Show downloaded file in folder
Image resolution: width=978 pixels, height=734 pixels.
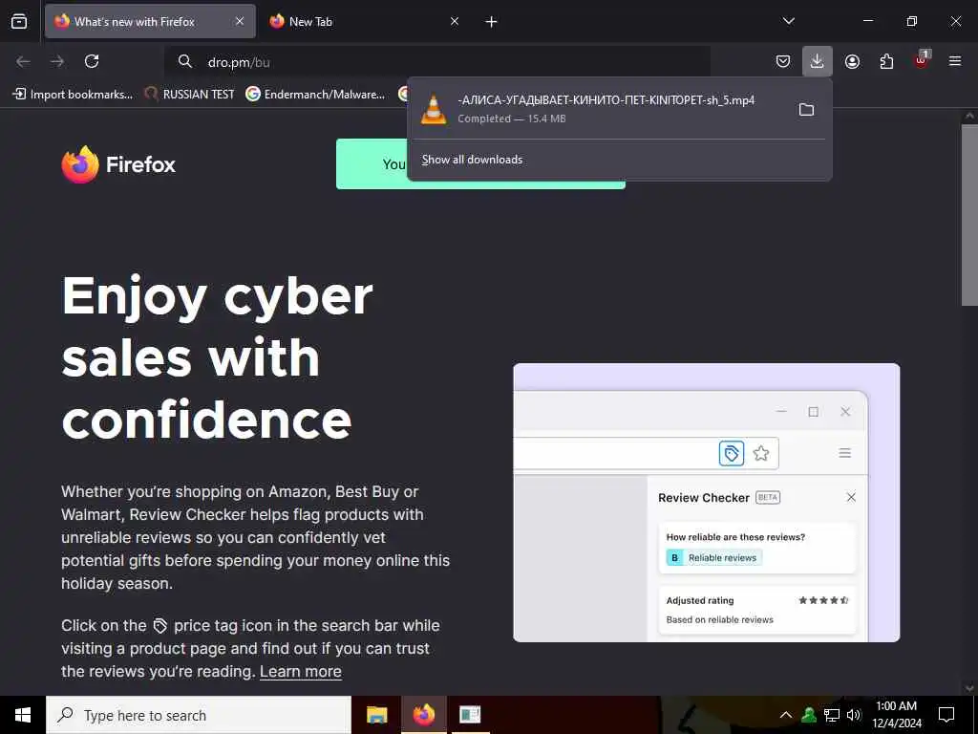[806, 109]
